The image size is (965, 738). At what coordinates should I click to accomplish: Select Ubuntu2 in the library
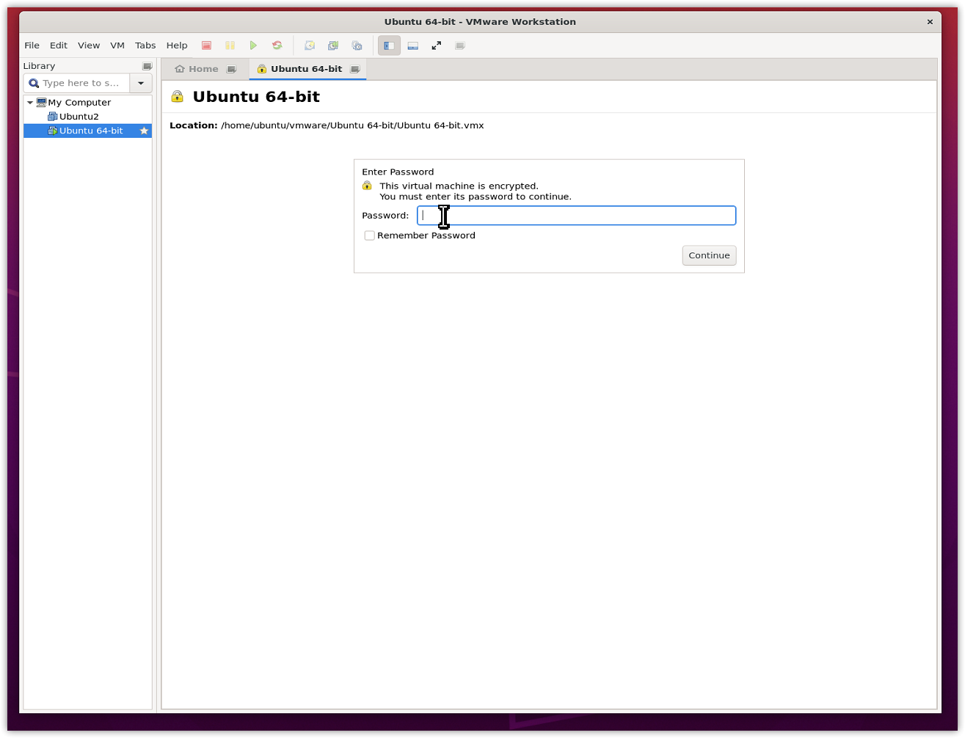coord(79,117)
